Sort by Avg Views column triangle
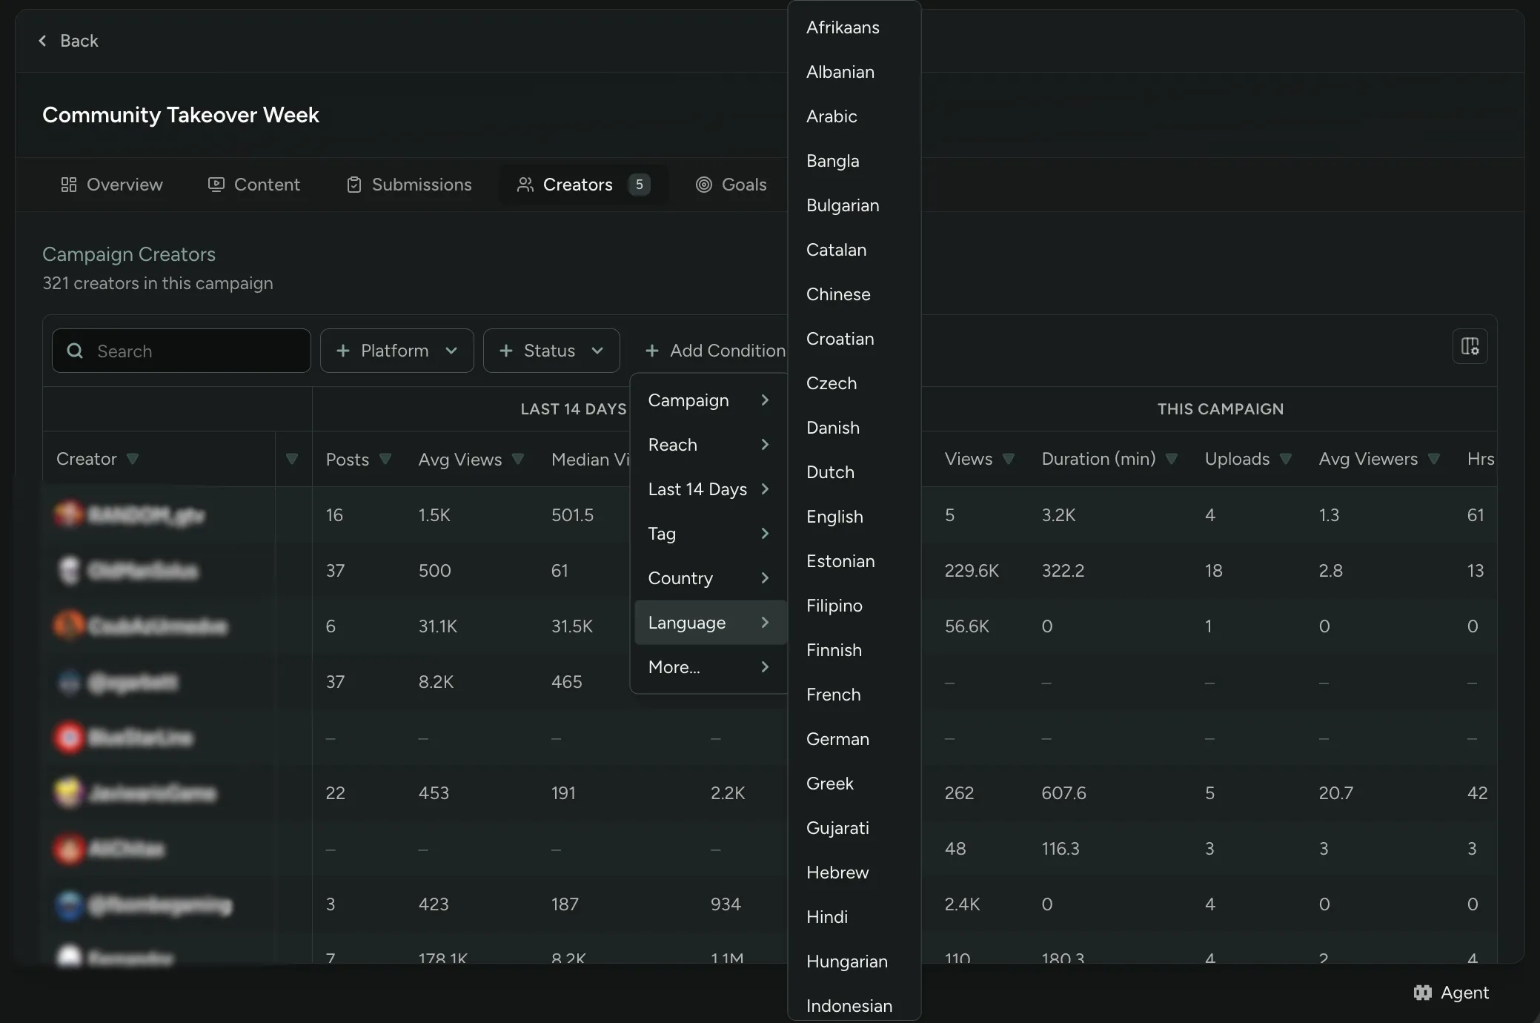 tap(518, 459)
